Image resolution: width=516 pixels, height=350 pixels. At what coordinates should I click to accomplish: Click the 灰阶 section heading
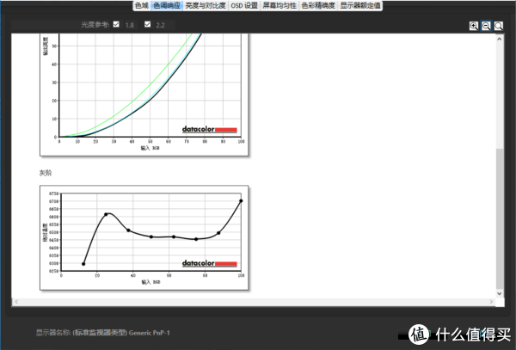(x=46, y=173)
